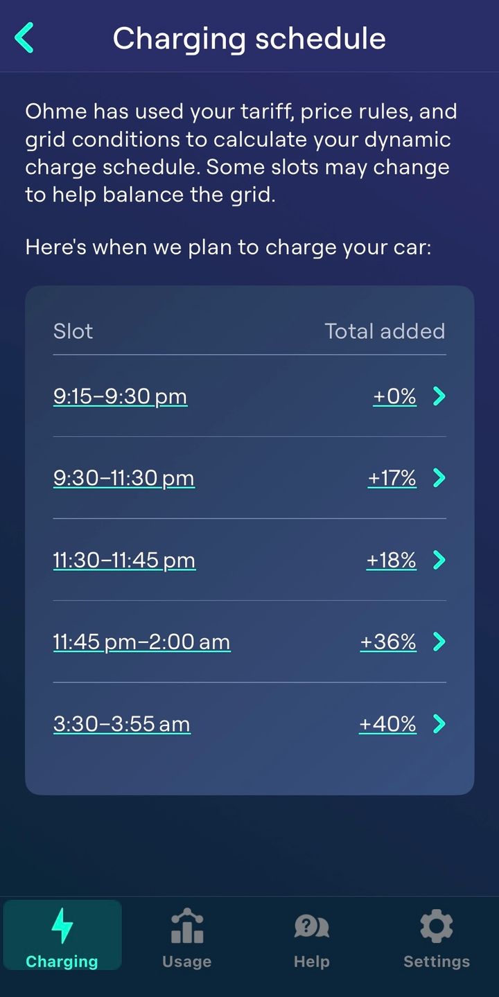
Task: Tap the Charging lightning bolt icon
Action: pyautogui.click(x=62, y=926)
